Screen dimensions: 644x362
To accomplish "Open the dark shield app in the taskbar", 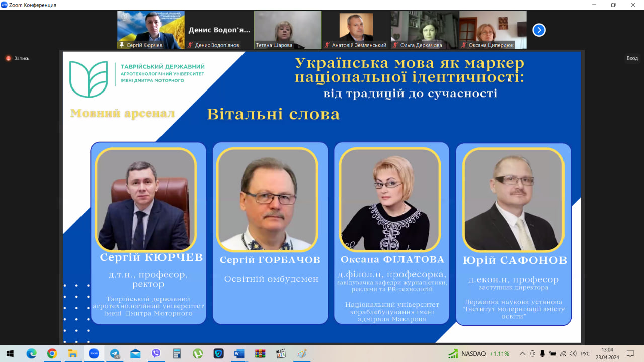I will pos(218,353).
